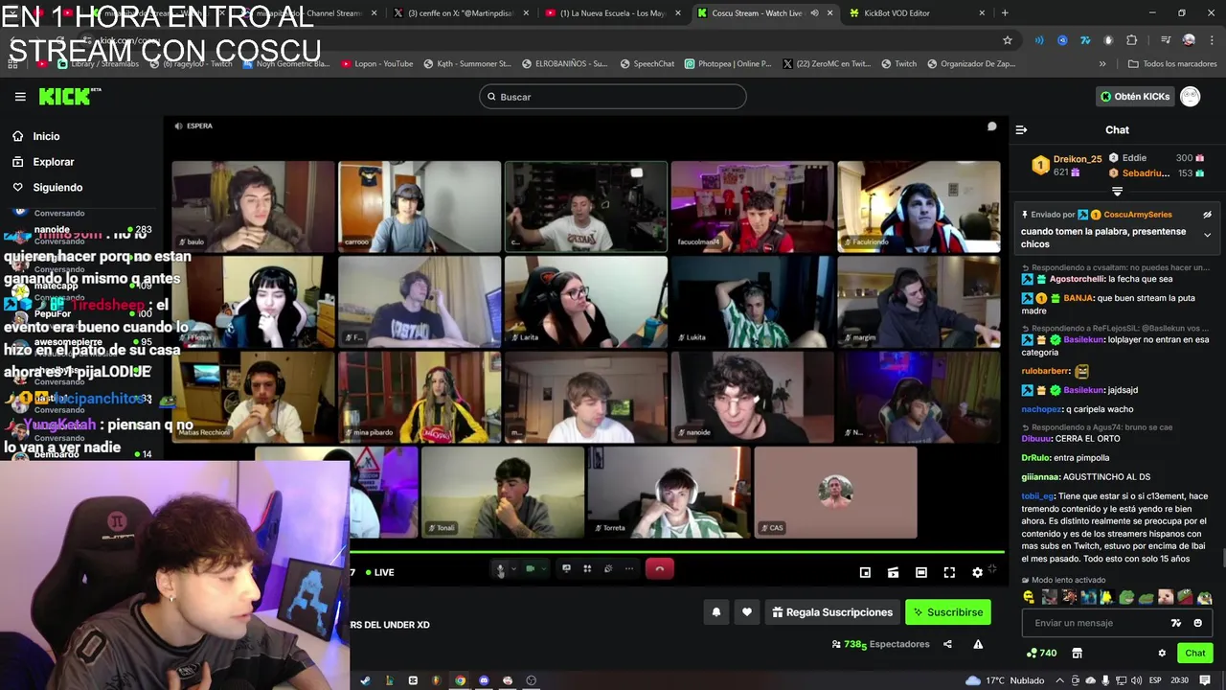Expand the bookmarks overflow chevron
Image resolution: width=1226 pixels, height=690 pixels.
click(1102, 64)
